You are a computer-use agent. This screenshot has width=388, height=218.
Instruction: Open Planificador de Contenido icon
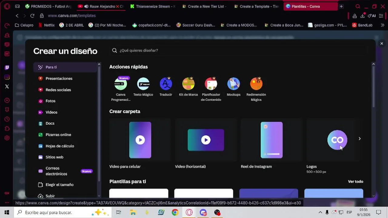(211, 84)
